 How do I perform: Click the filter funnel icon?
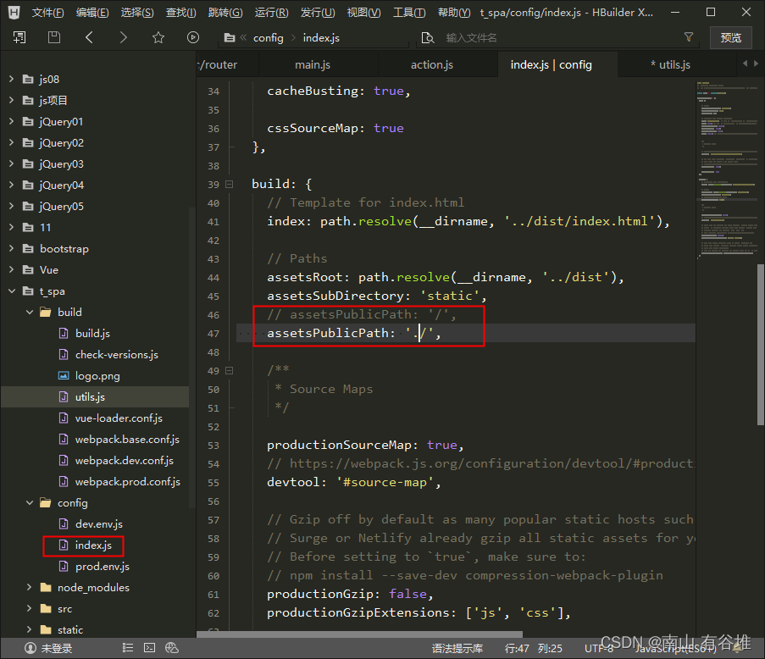tap(689, 37)
